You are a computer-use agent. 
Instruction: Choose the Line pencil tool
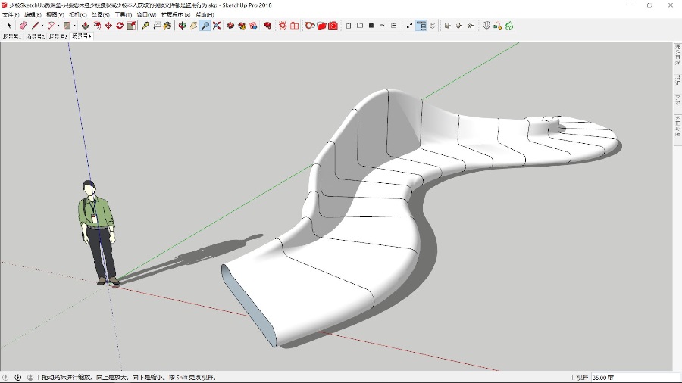tap(35, 26)
